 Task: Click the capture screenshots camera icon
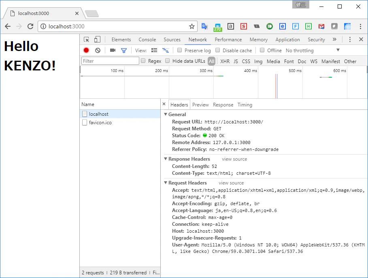tap(113, 50)
